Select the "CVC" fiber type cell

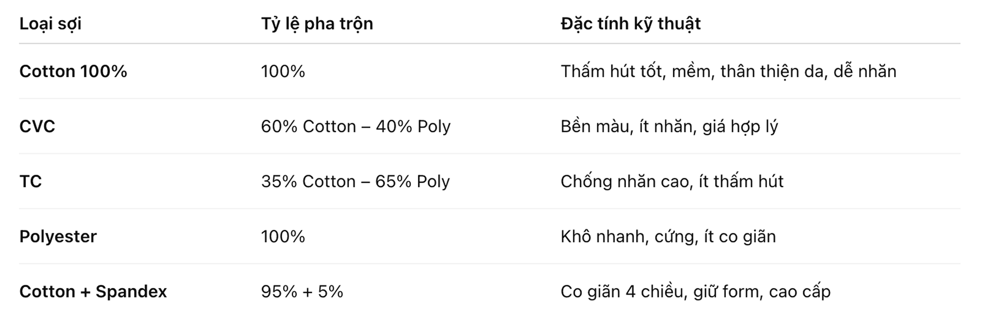point(37,126)
